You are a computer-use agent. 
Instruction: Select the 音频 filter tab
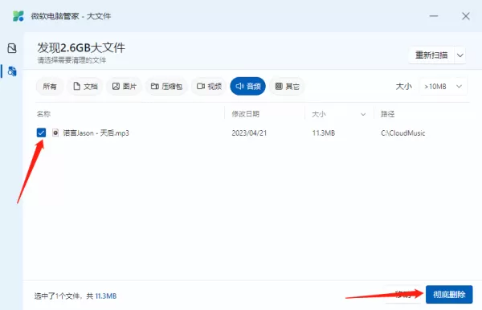pyautogui.click(x=247, y=86)
